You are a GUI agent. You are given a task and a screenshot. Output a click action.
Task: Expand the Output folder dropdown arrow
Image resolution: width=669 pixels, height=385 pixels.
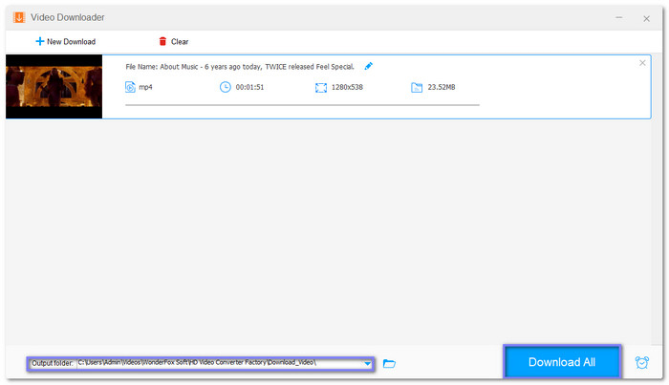[368, 363]
